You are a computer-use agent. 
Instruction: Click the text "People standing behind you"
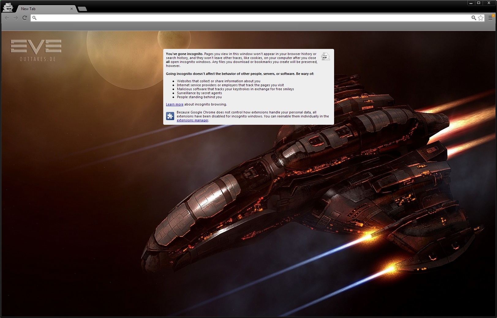(199, 97)
